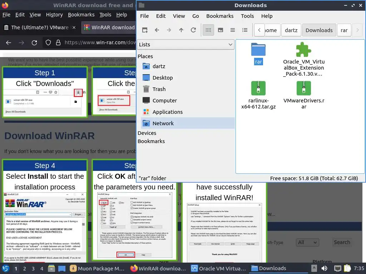Click the dartz path bar button

(x=291, y=30)
